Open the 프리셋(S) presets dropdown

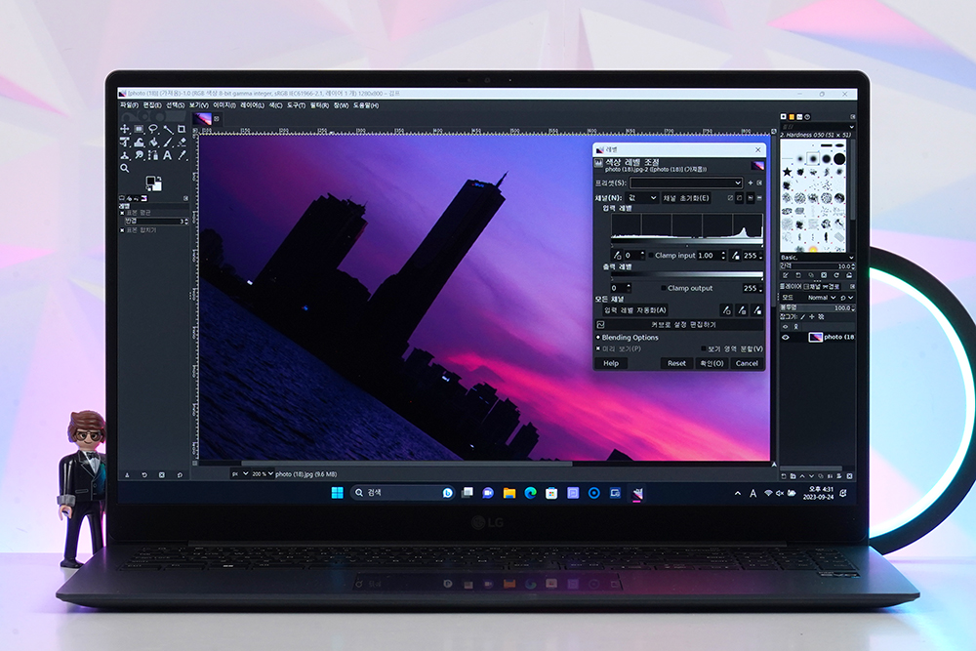click(686, 183)
